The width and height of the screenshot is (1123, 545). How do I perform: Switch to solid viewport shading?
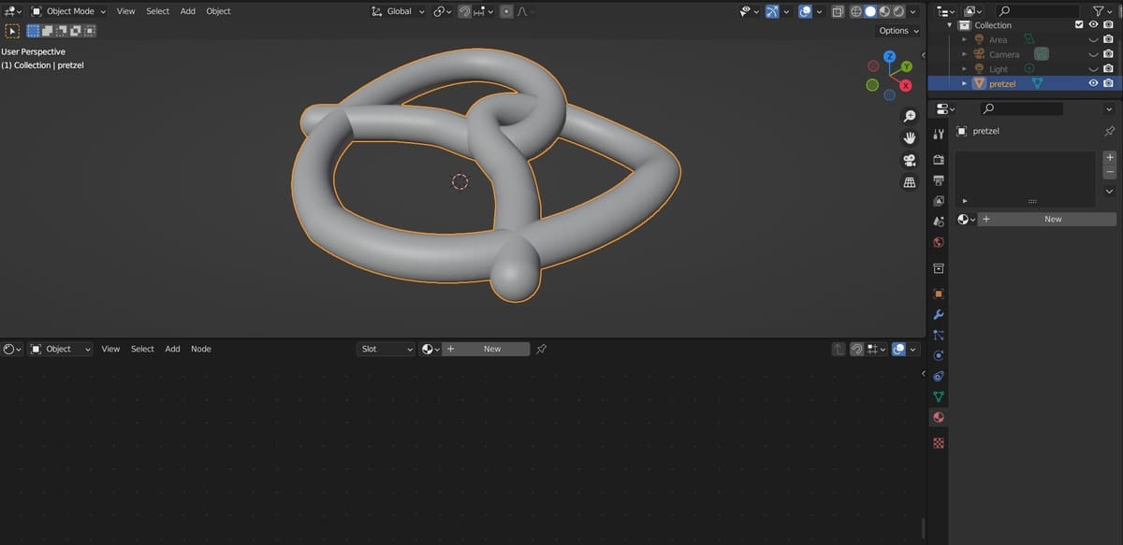click(869, 11)
